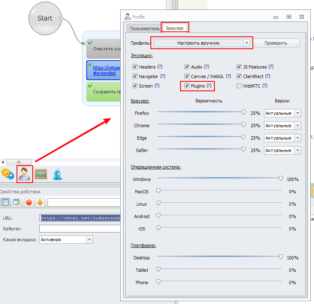This screenshot has width=314, height=304.
Task: Click the Navigator help question mark
Action: [x=163, y=76]
